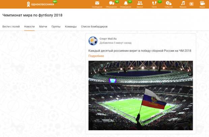Open the Команды tab
This screenshot has height=137, width=209.
(x=71, y=27)
